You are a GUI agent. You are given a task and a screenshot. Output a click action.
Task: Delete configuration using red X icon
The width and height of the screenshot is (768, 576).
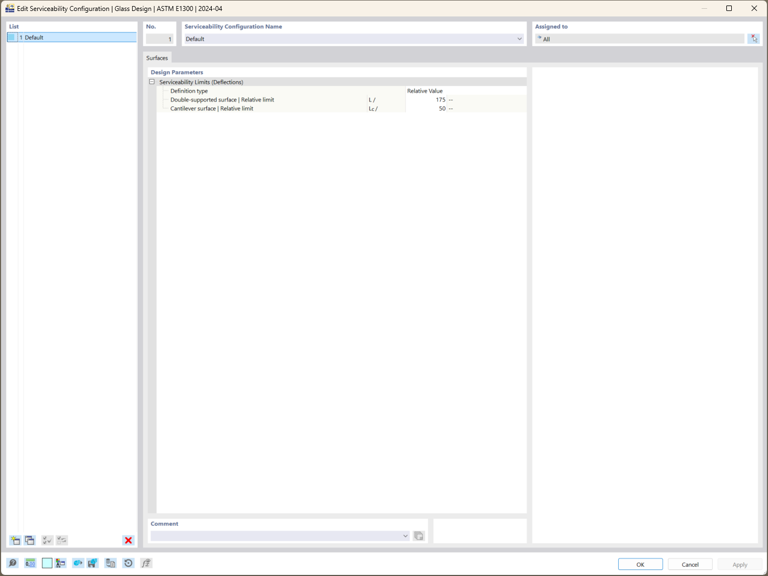128,540
